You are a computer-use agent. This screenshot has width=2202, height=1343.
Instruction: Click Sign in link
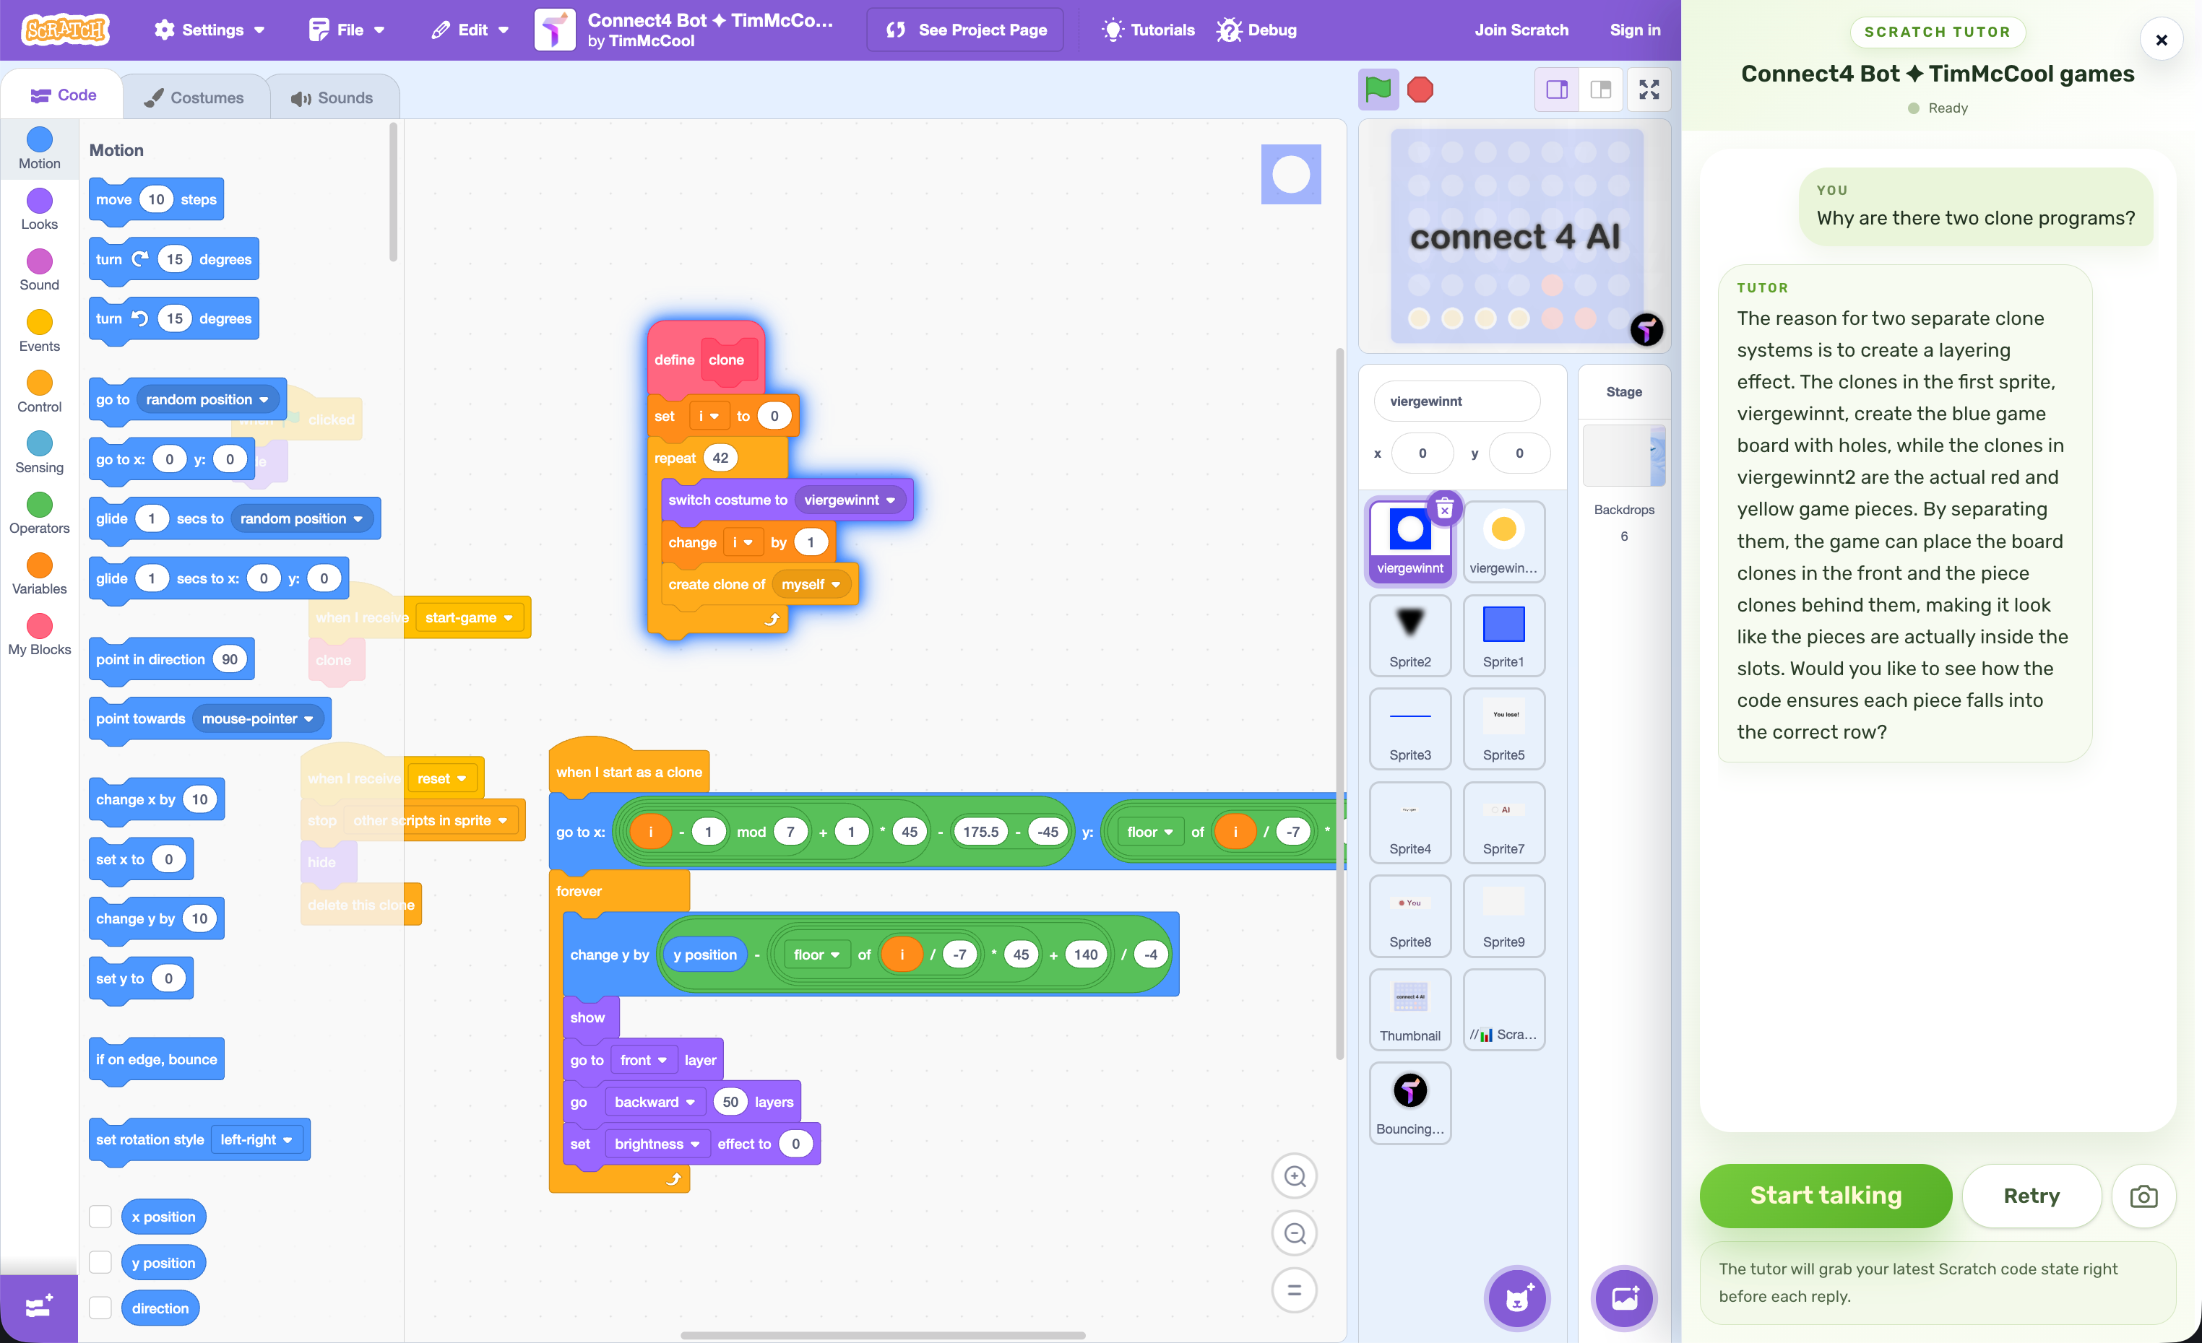[x=1634, y=30]
